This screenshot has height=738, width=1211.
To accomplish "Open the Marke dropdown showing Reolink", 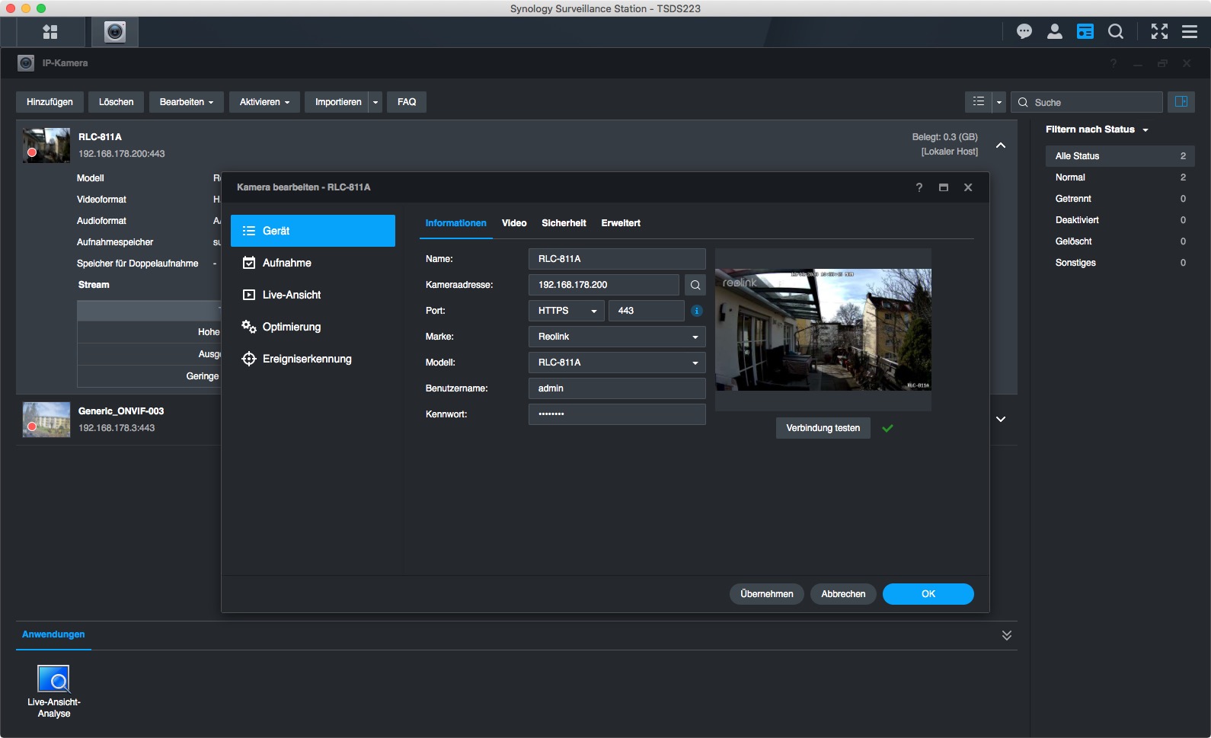I will (x=616, y=337).
